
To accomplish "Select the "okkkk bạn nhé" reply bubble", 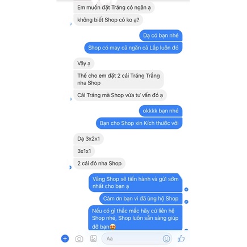I will [161, 111].
